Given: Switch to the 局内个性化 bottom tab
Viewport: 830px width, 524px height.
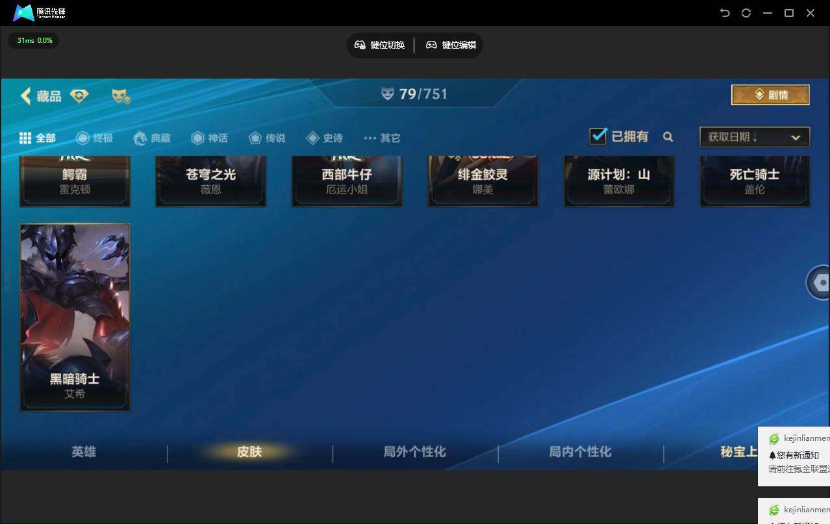Looking at the screenshot, I should pos(580,451).
